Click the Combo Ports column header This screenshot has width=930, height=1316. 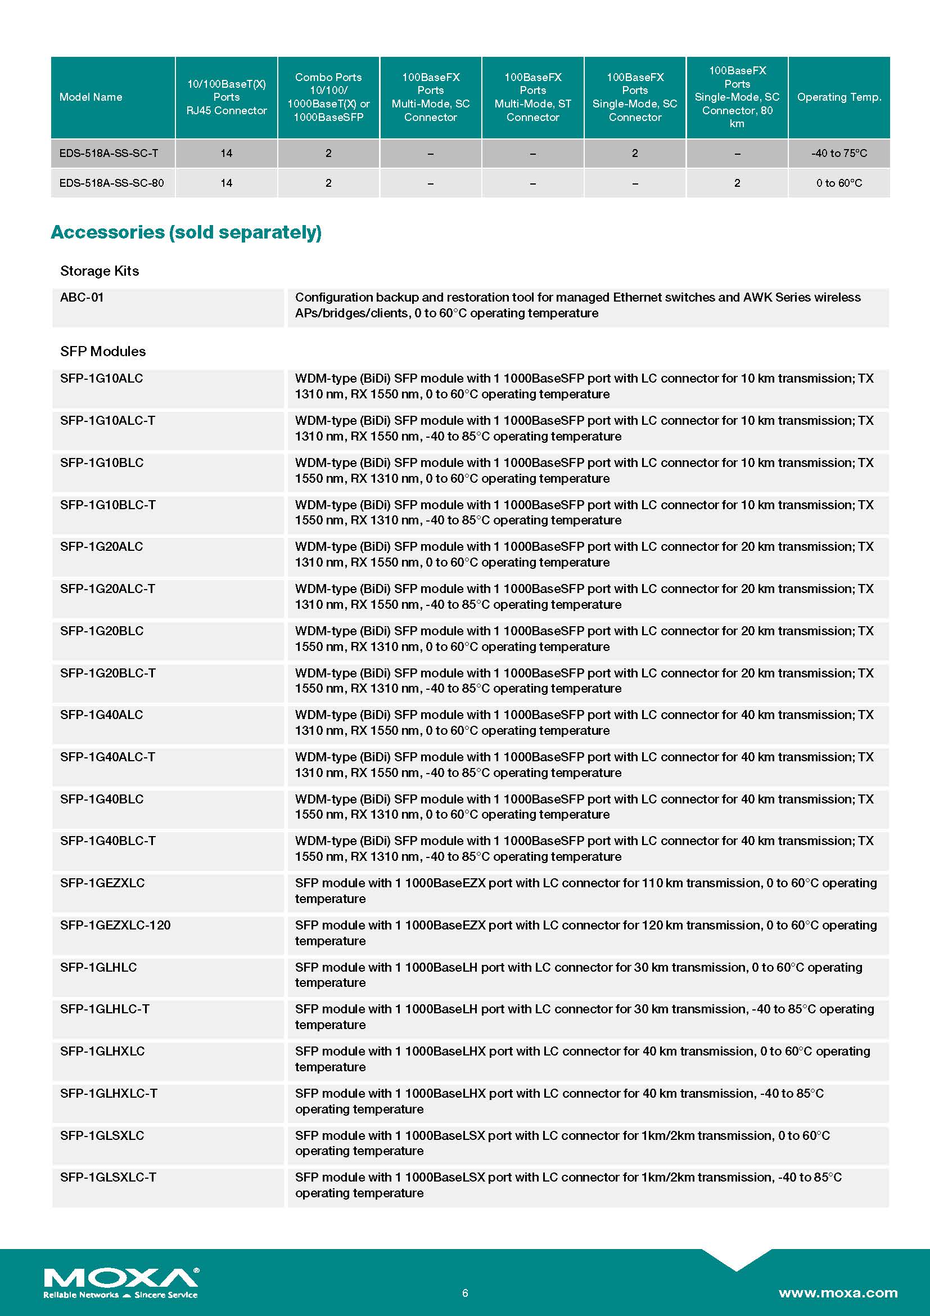(x=328, y=97)
